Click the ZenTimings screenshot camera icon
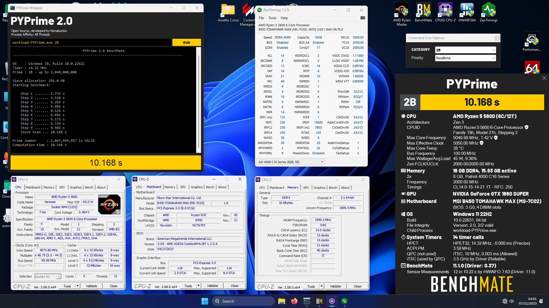This screenshot has height=308, width=549. click(x=363, y=18)
